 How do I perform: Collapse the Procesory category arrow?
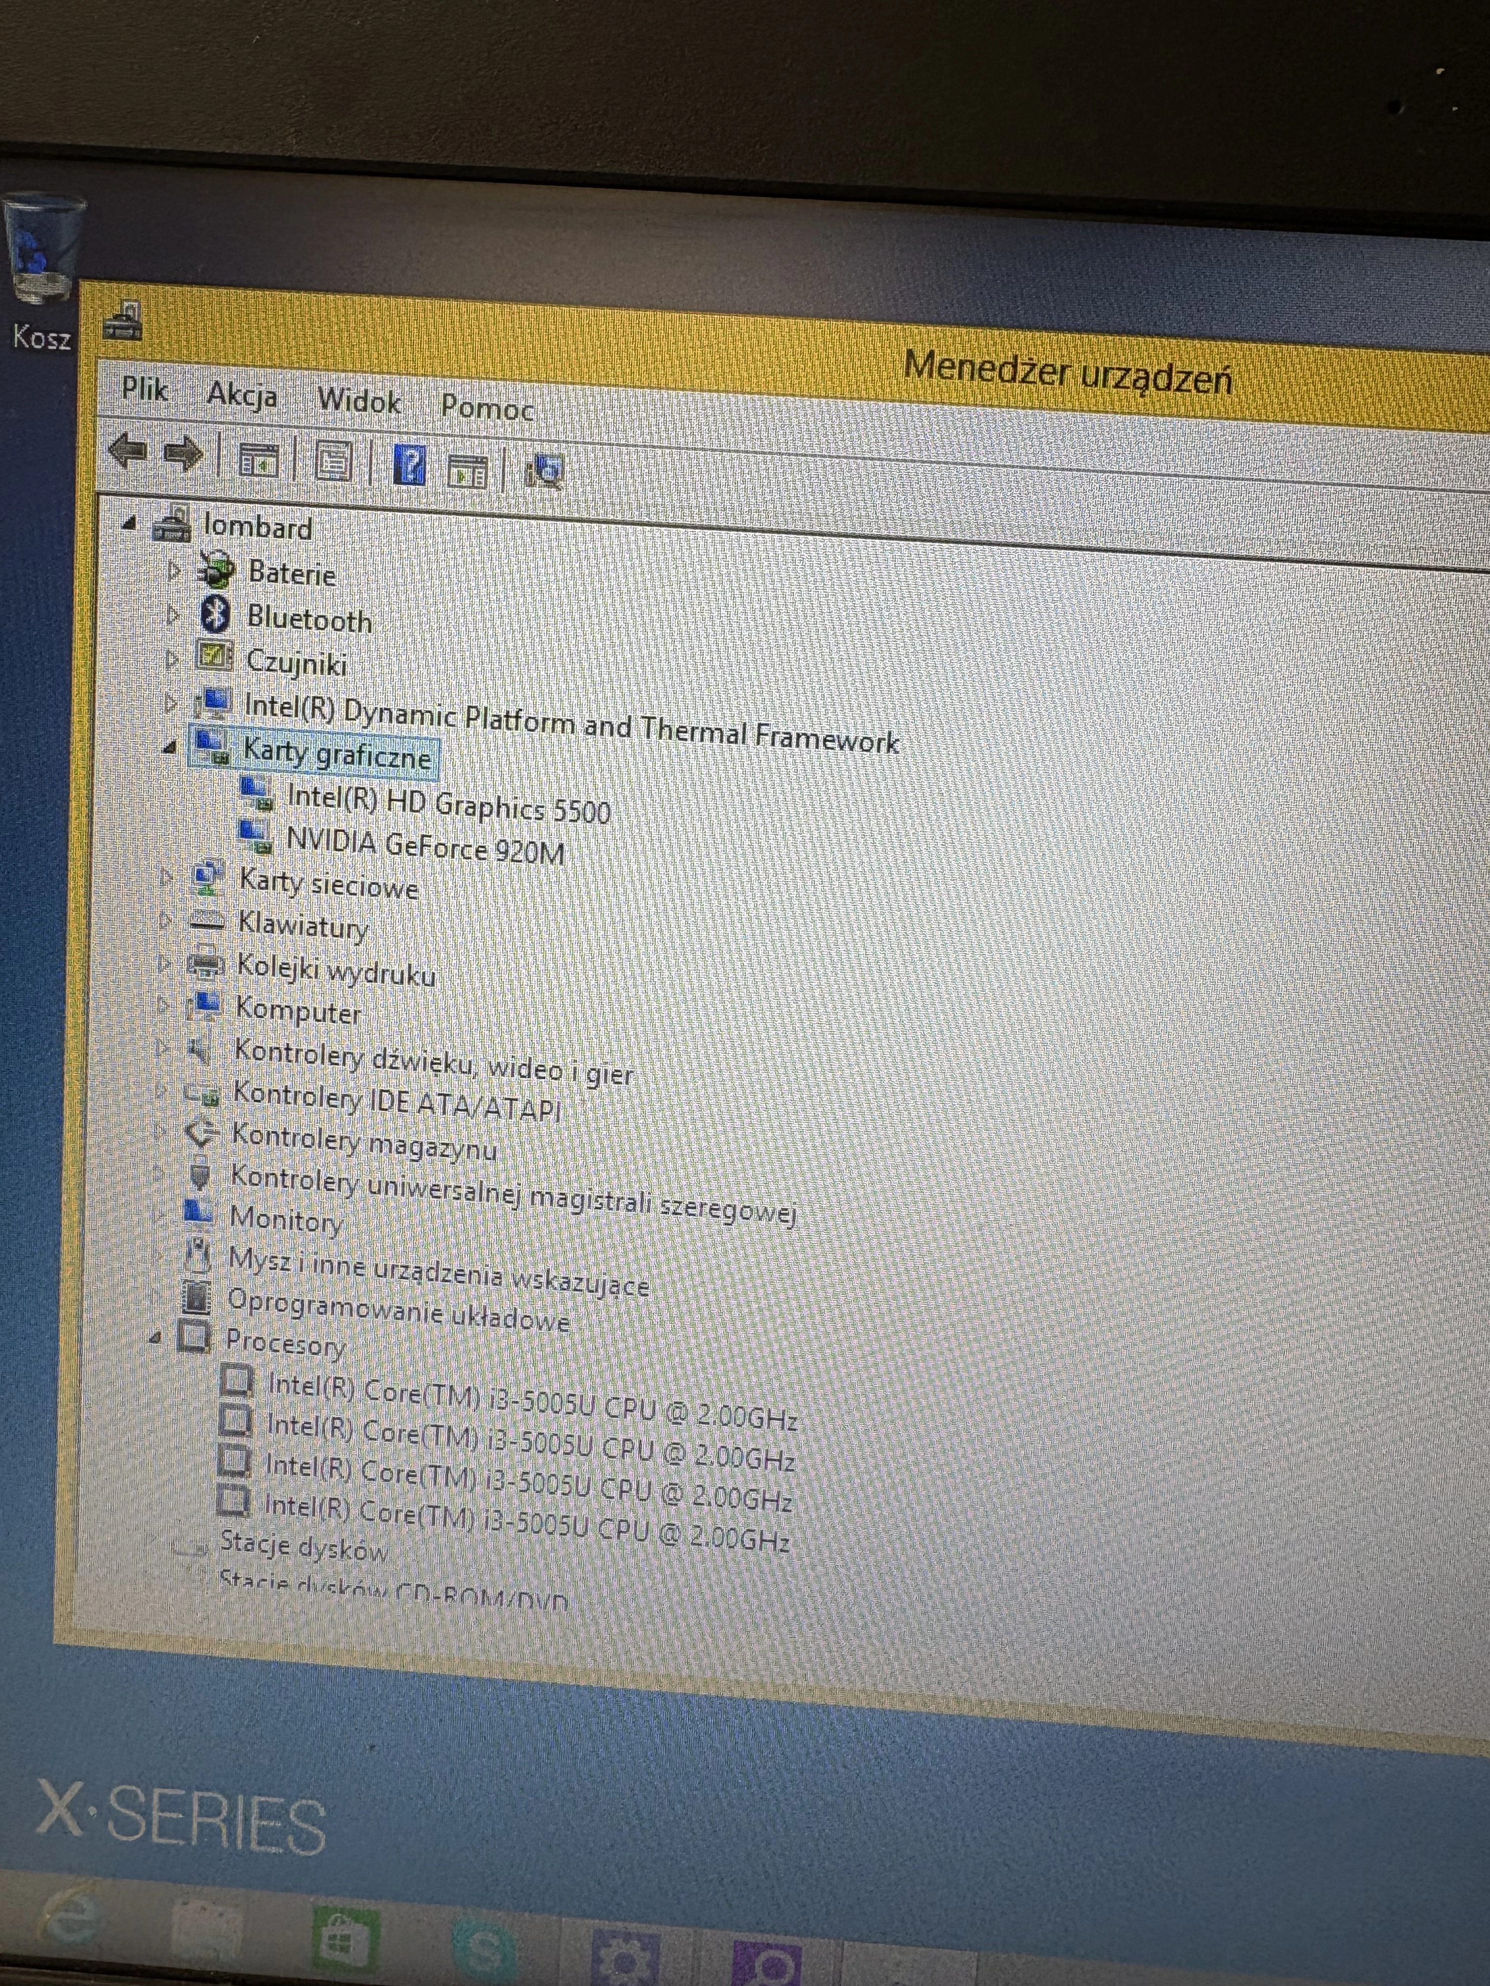click(155, 1338)
